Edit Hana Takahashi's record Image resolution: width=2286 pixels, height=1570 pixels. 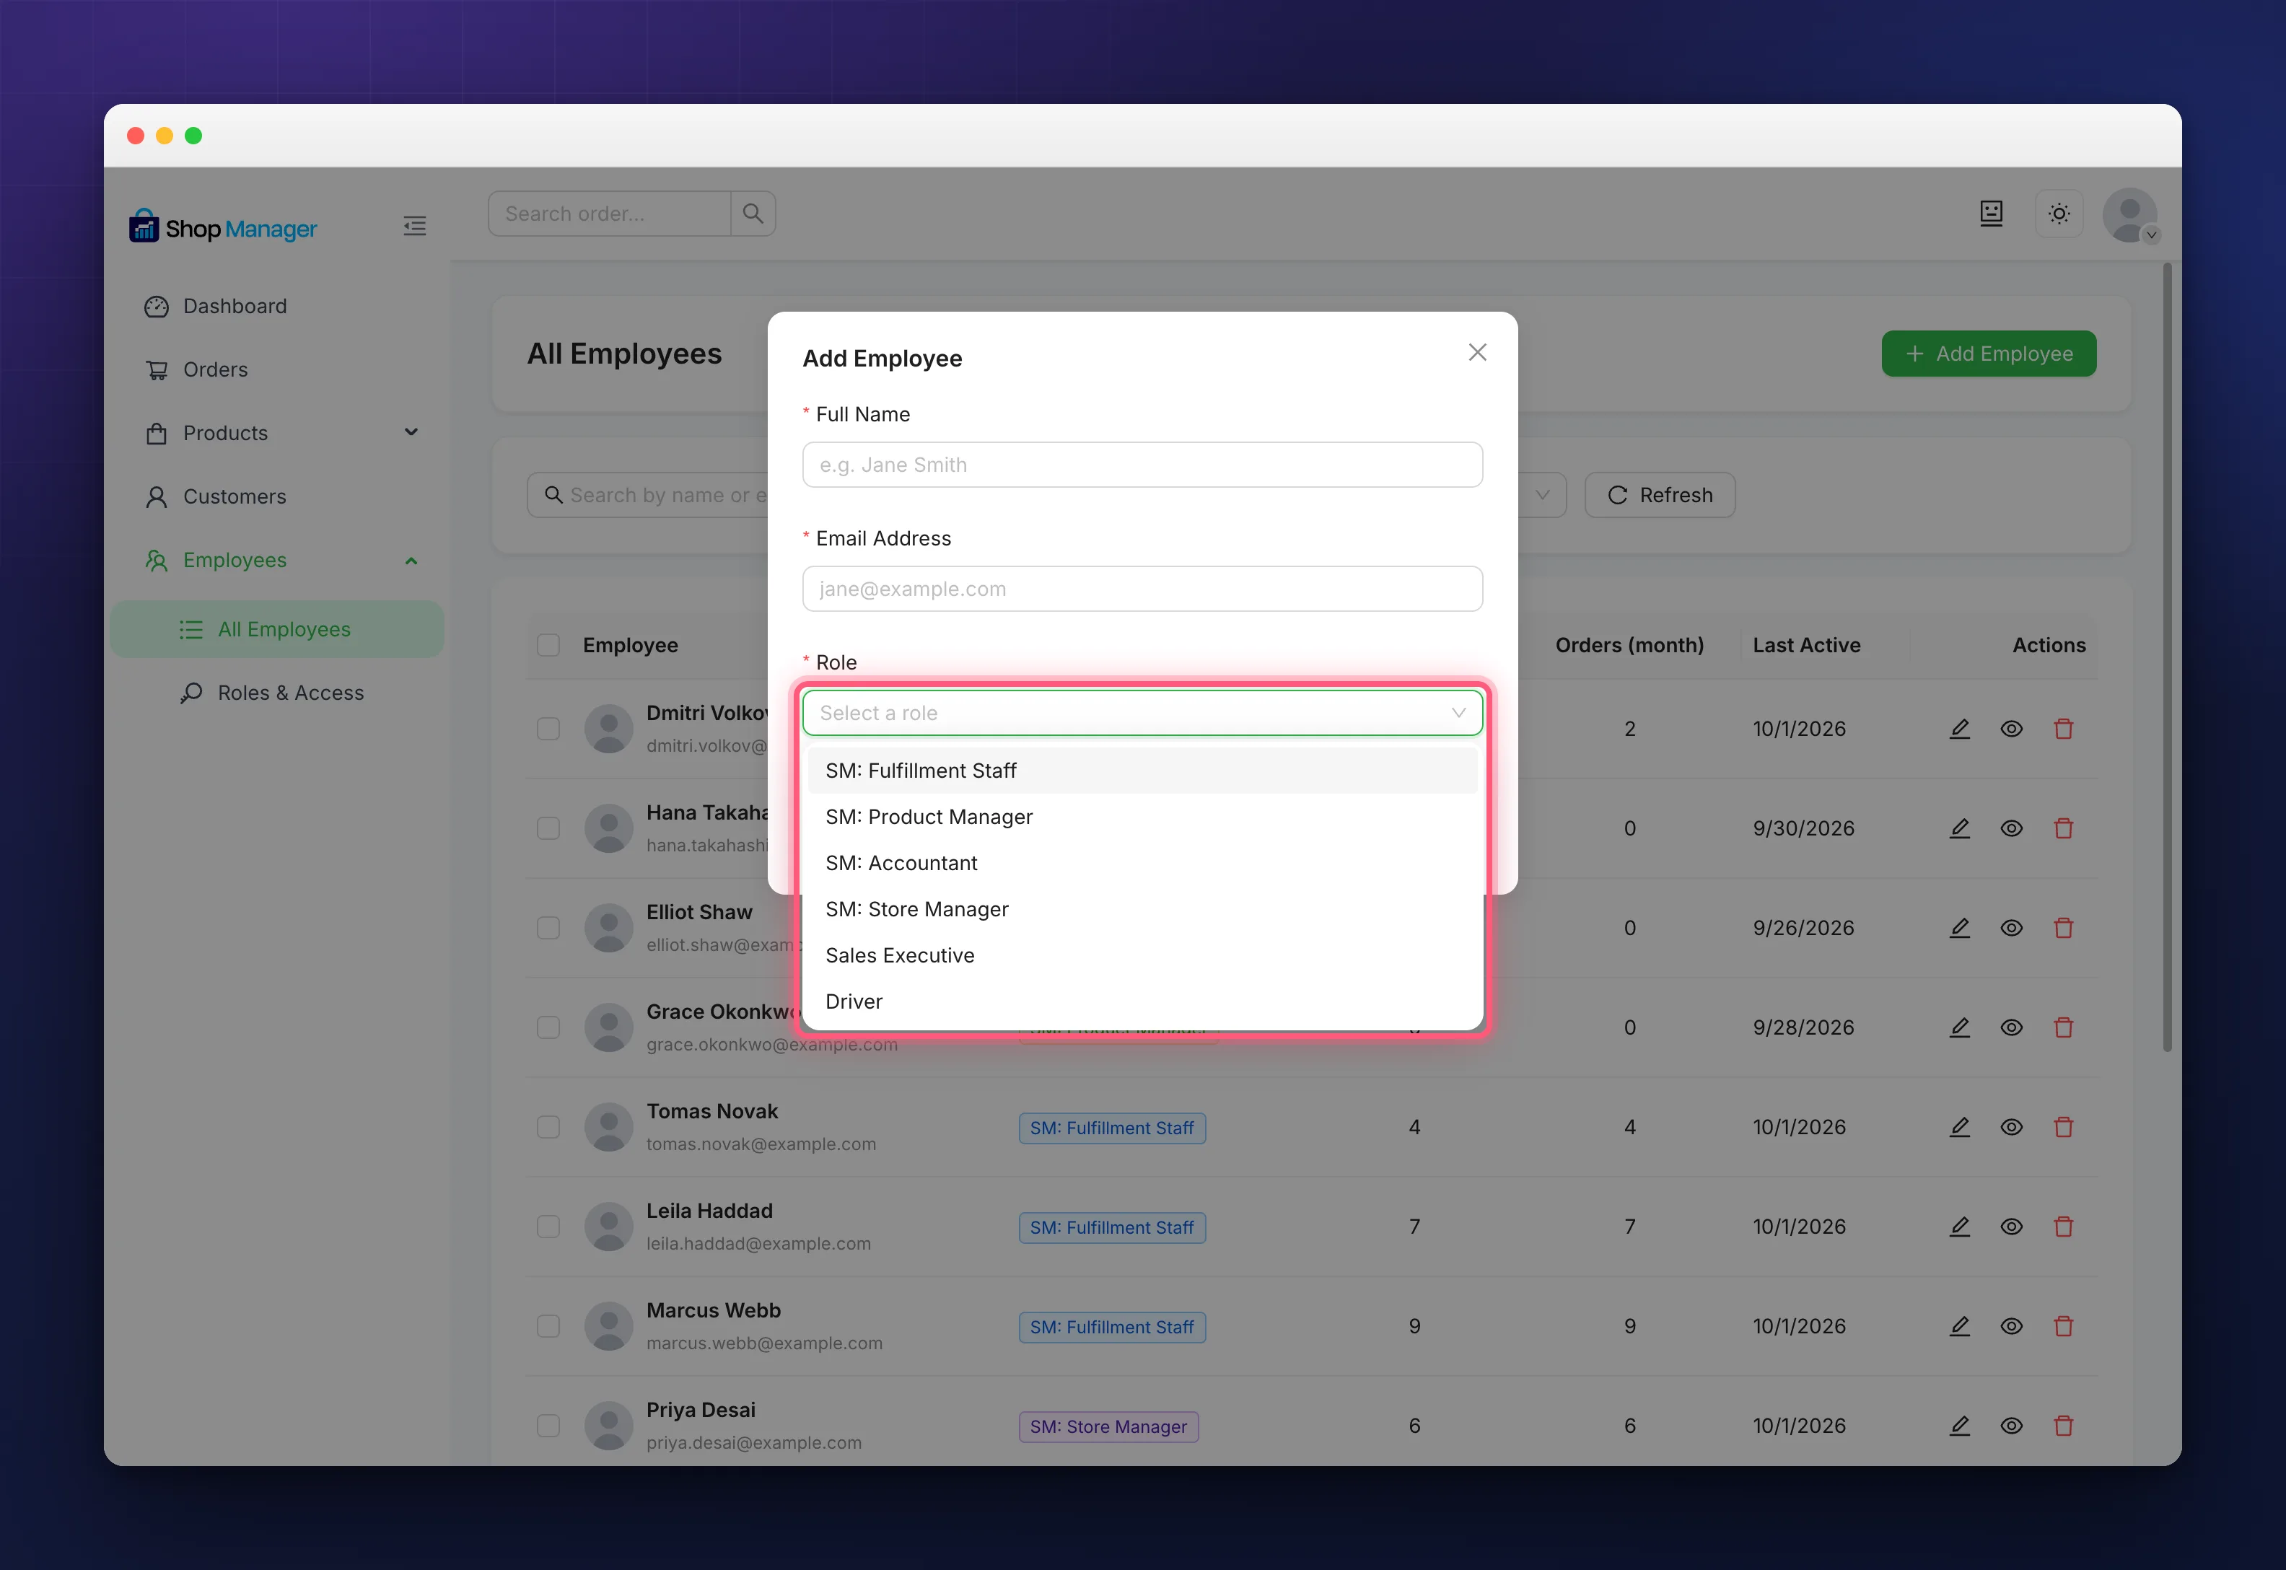tap(1959, 828)
